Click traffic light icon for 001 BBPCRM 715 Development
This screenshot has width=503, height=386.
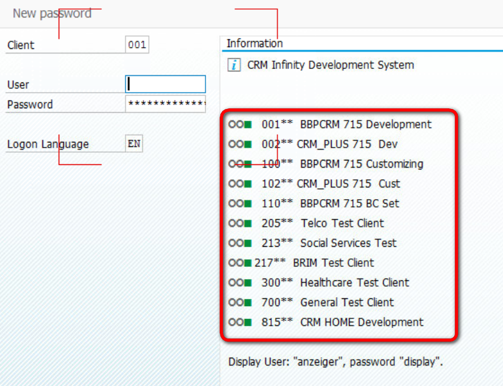[240, 124]
